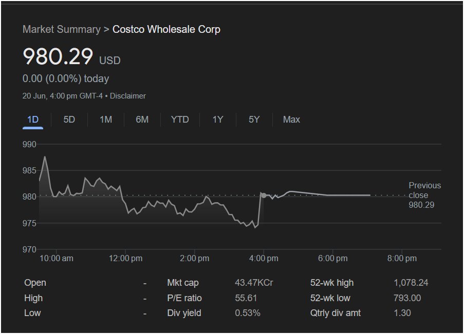Click the 793.00 value
This screenshot has height=334, width=464.
coord(407,298)
